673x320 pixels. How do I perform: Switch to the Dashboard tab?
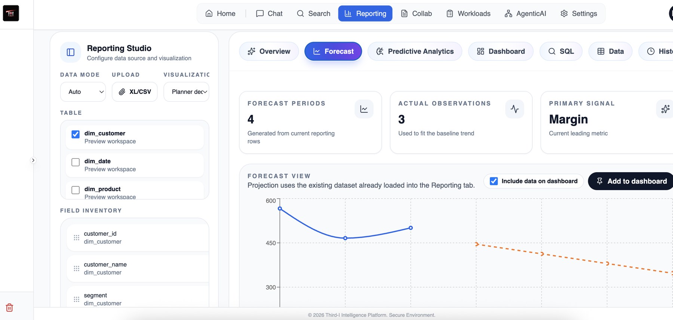point(501,51)
